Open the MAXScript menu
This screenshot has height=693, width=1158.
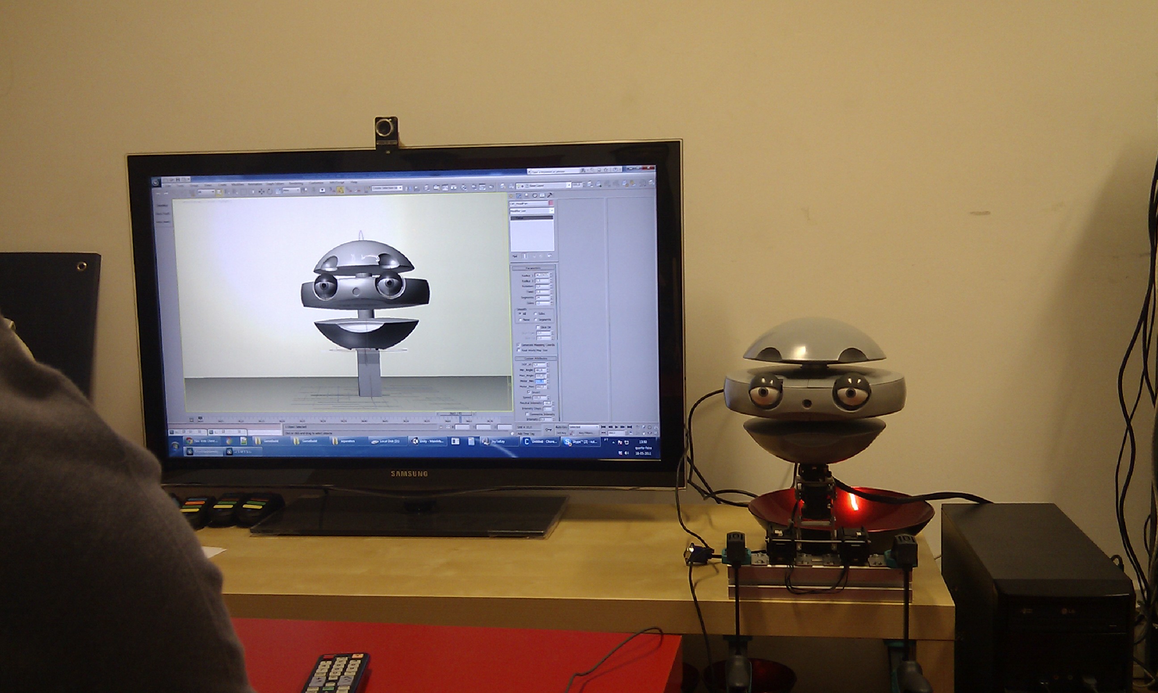pyautogui.click(x=337, y=183)
